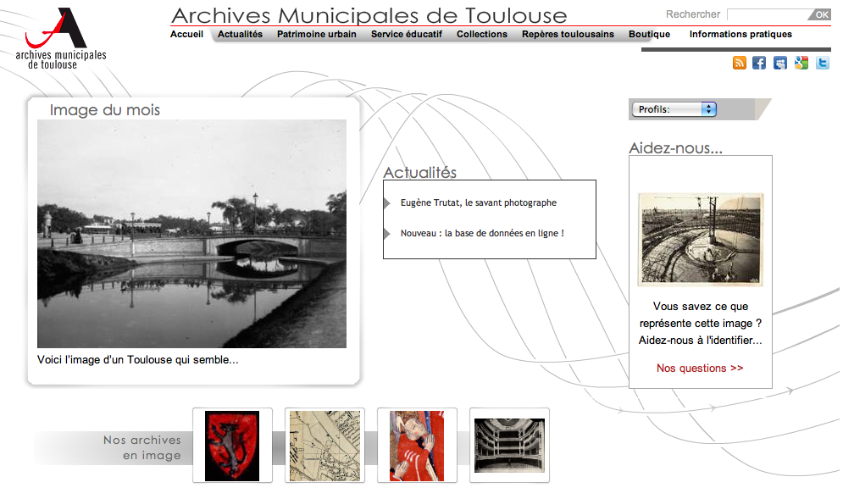The image size is (843, 499).
Task: Open the red coat of arms thumbnail
Action: click(232, 446)
